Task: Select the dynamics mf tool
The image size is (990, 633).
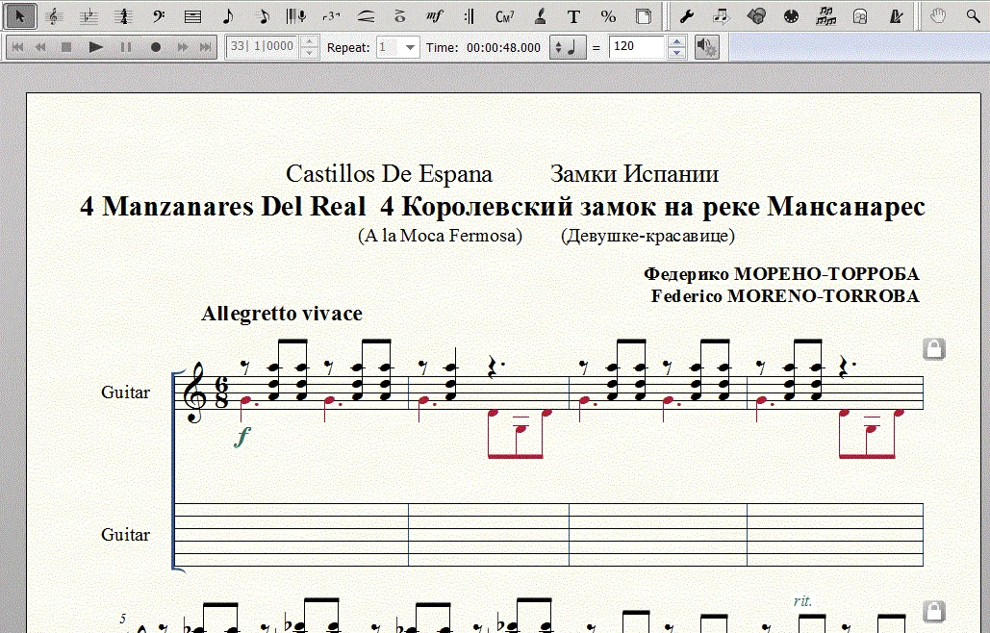Action: coord(434,15)
